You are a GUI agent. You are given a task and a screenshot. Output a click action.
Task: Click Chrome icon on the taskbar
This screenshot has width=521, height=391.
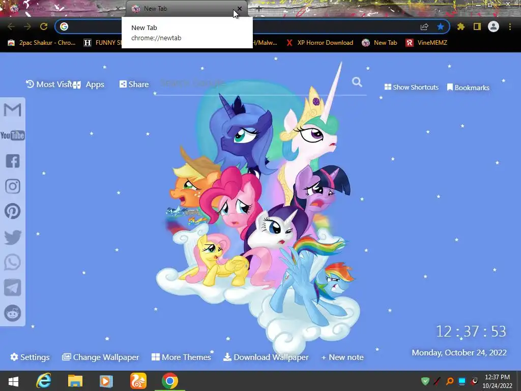(x=170, y=381)
